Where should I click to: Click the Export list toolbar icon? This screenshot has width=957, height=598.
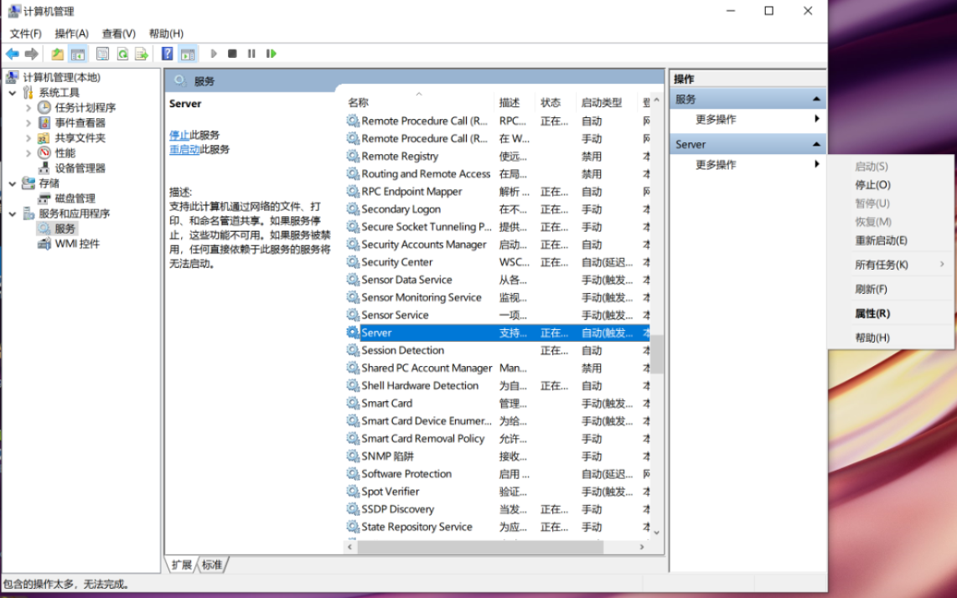(142, 54)
